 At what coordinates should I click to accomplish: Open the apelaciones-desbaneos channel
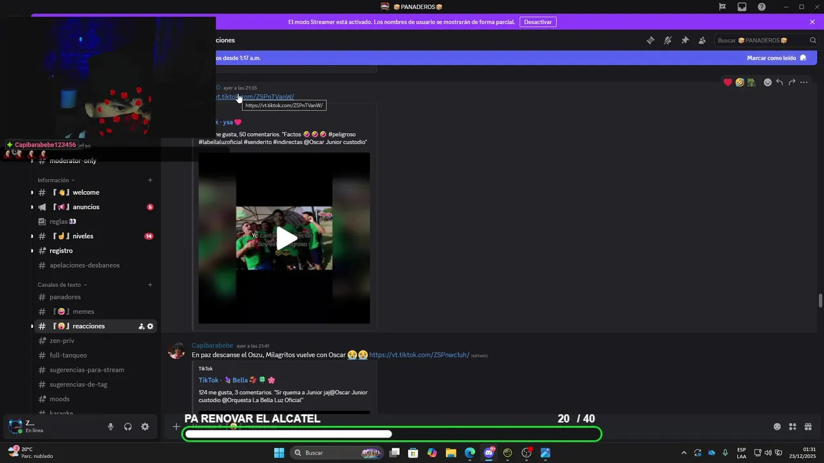coord(94,265)
